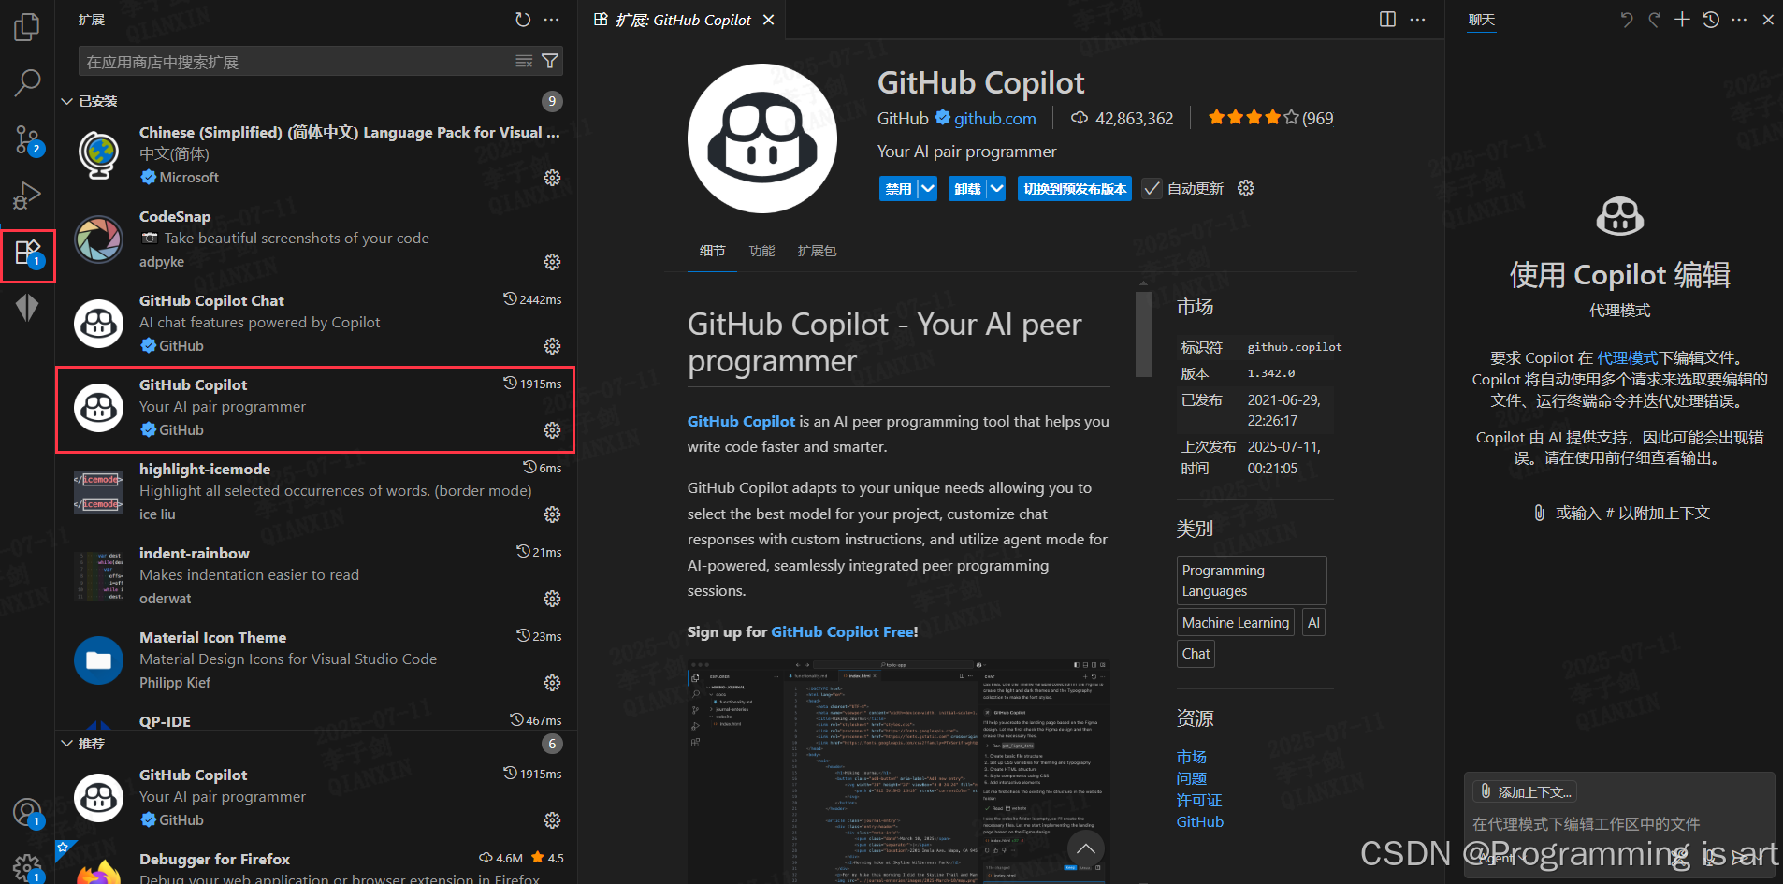
Task: Open the 代理模式 link in chat
Action: pos(1627,357)
